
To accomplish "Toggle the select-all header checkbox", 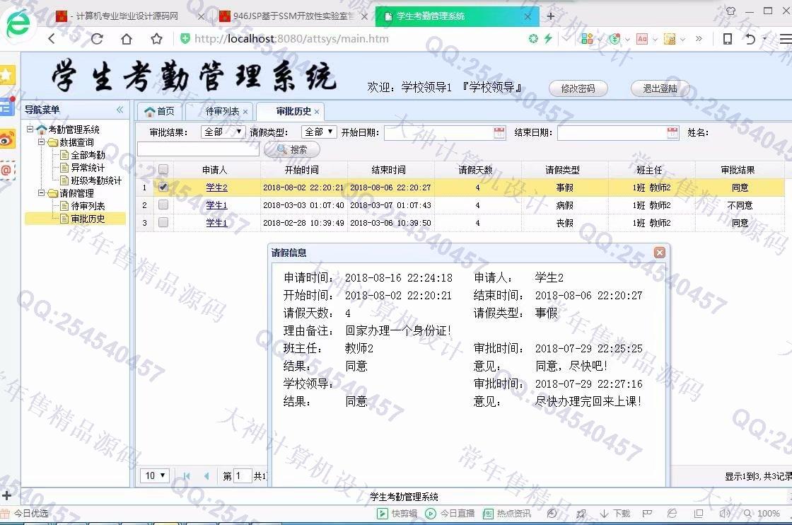I will (163, 169).
